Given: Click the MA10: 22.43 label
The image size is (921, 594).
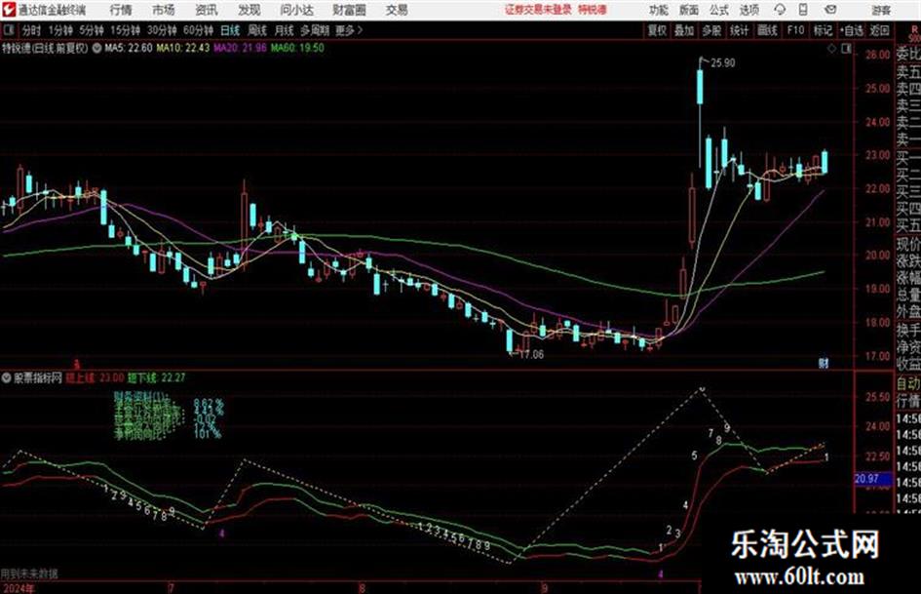Looking at the screenshot, I should pyautogui.click(x=182, y=48).
